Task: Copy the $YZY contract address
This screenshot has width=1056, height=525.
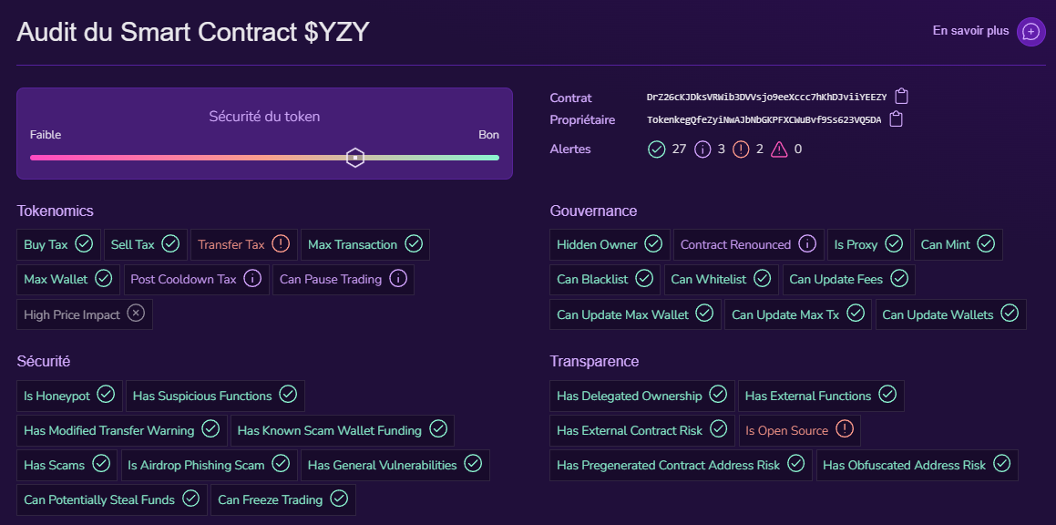Action: [902, 95]
